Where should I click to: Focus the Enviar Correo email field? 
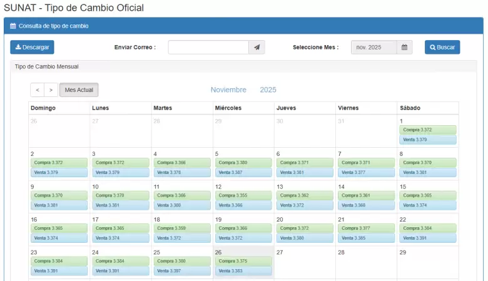(208, 48)
